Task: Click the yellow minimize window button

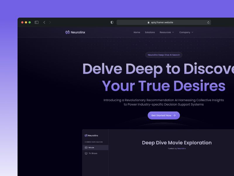Action: 26,23
